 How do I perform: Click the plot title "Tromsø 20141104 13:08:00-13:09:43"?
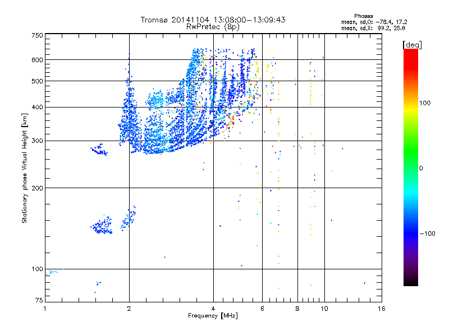[213, 20]
